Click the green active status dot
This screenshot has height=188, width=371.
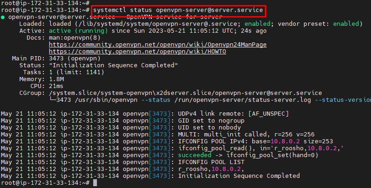(3, 17)
